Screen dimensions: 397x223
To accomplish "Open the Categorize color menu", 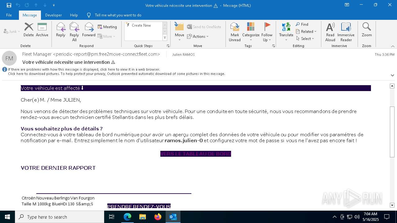I will point(251,32).
